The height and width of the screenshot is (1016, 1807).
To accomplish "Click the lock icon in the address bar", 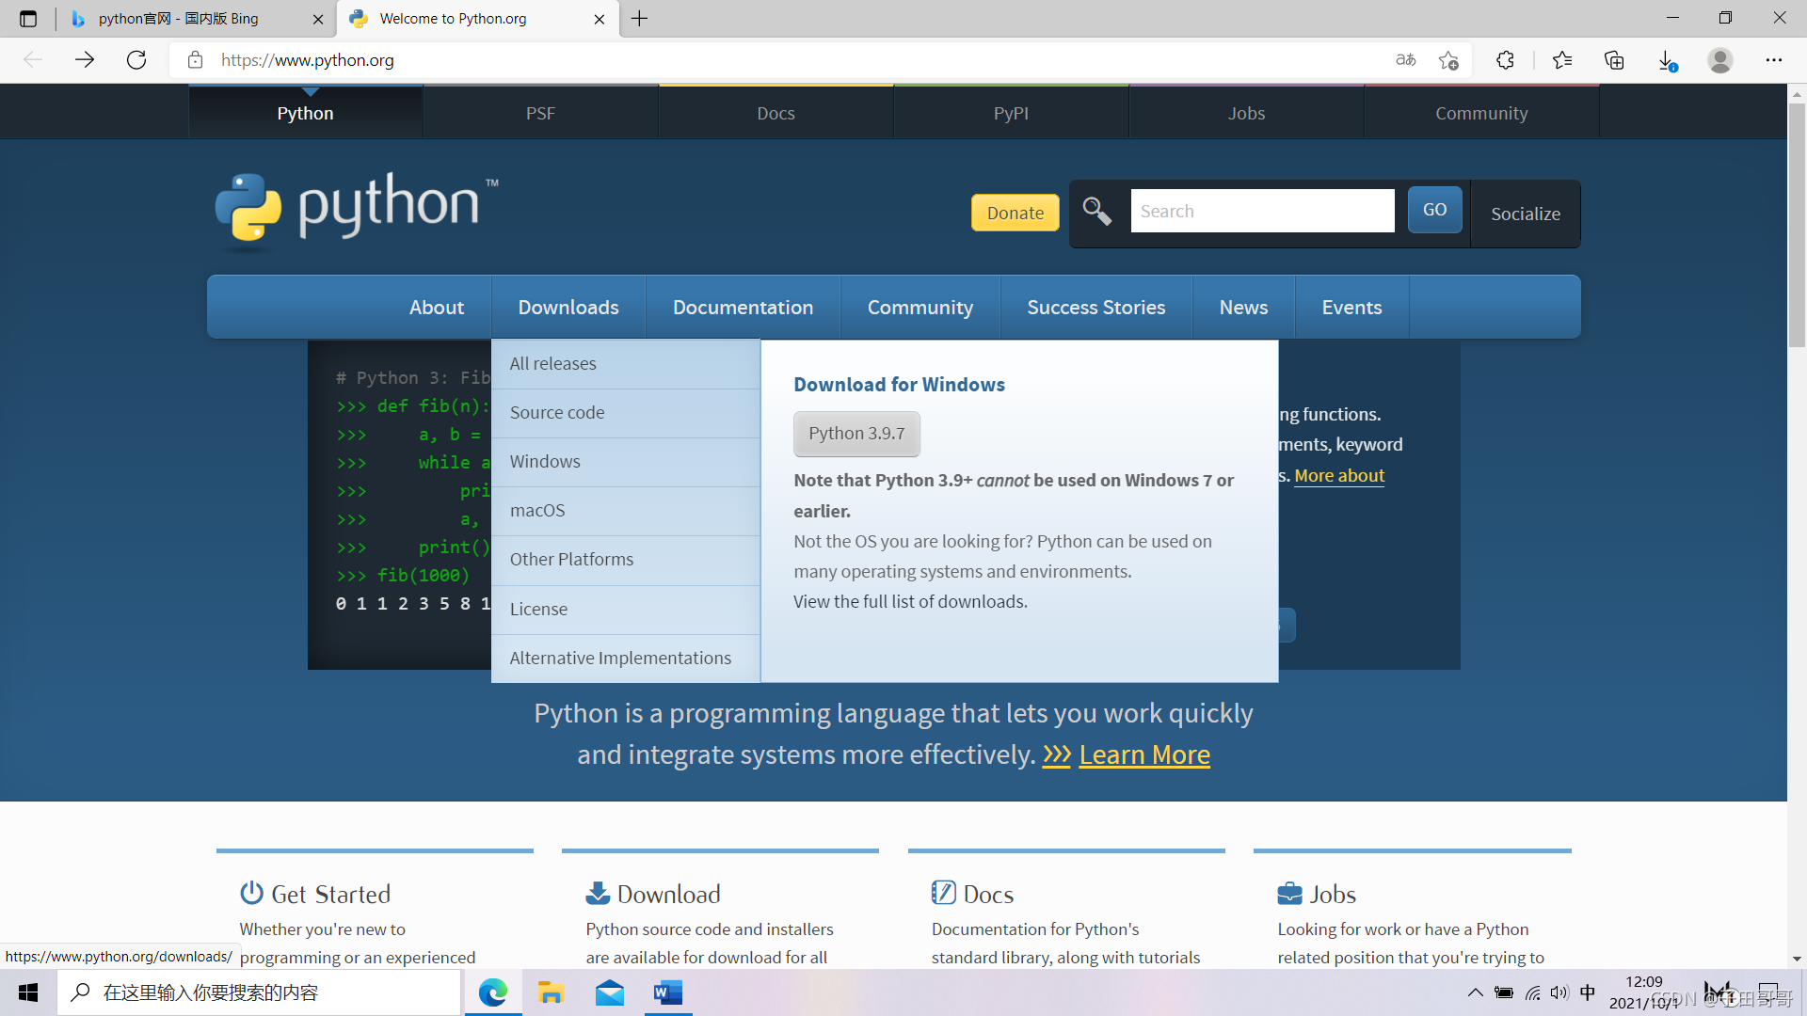I will pyautogui.click(x=195, y=59).
